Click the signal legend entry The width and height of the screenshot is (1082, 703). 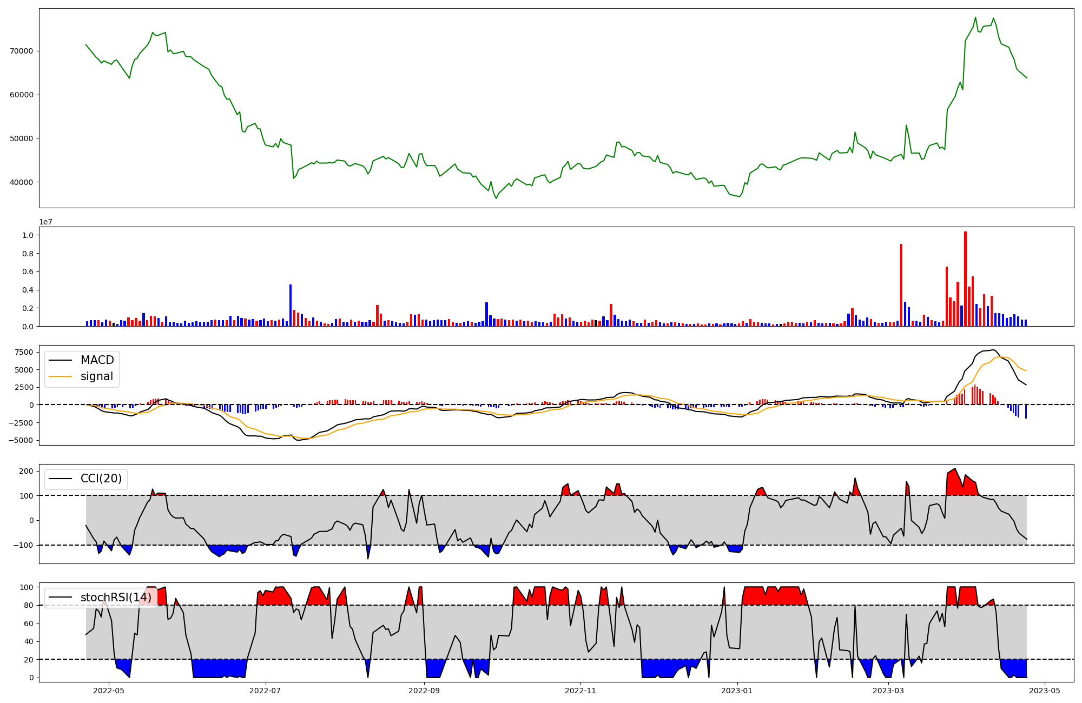[x=97, y=376]
